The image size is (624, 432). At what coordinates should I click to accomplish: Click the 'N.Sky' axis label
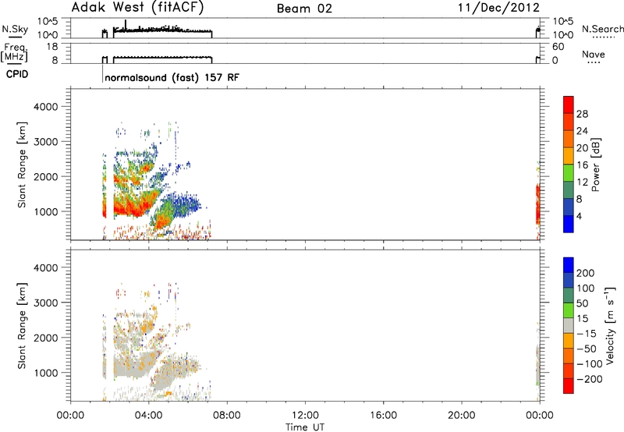coord(15,30)
